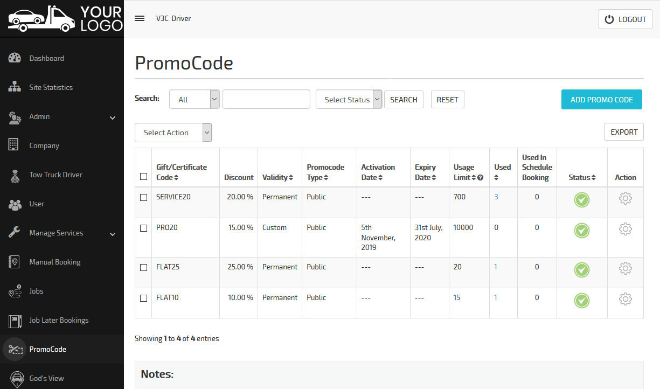Screen dimensions: 660x389
Task: Click the search text input field
Action: pos(266,99)
